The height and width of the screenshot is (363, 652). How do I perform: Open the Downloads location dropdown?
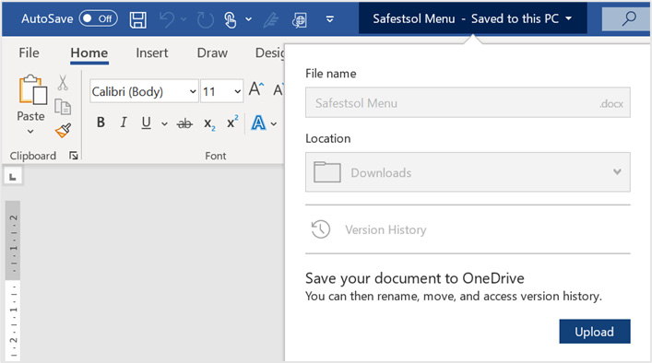tap(468, 172)
